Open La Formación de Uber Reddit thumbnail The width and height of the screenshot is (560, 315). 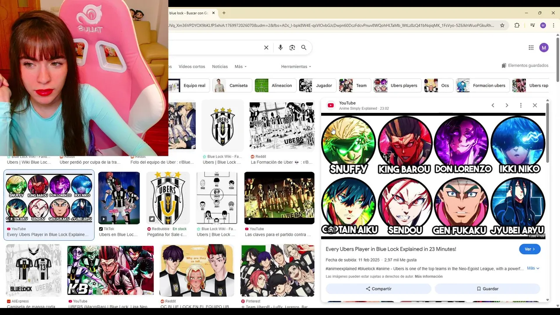282,126
